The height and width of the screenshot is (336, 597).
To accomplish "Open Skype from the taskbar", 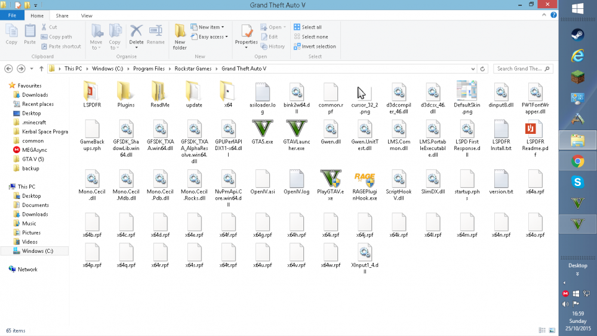I will tap(577, 182).
